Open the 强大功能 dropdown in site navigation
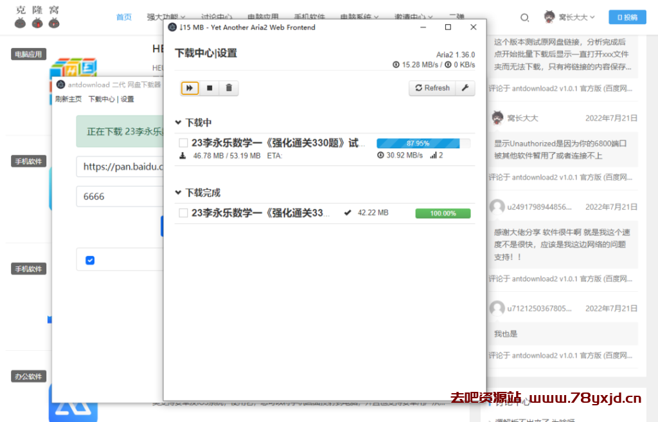 pos(166,17)
